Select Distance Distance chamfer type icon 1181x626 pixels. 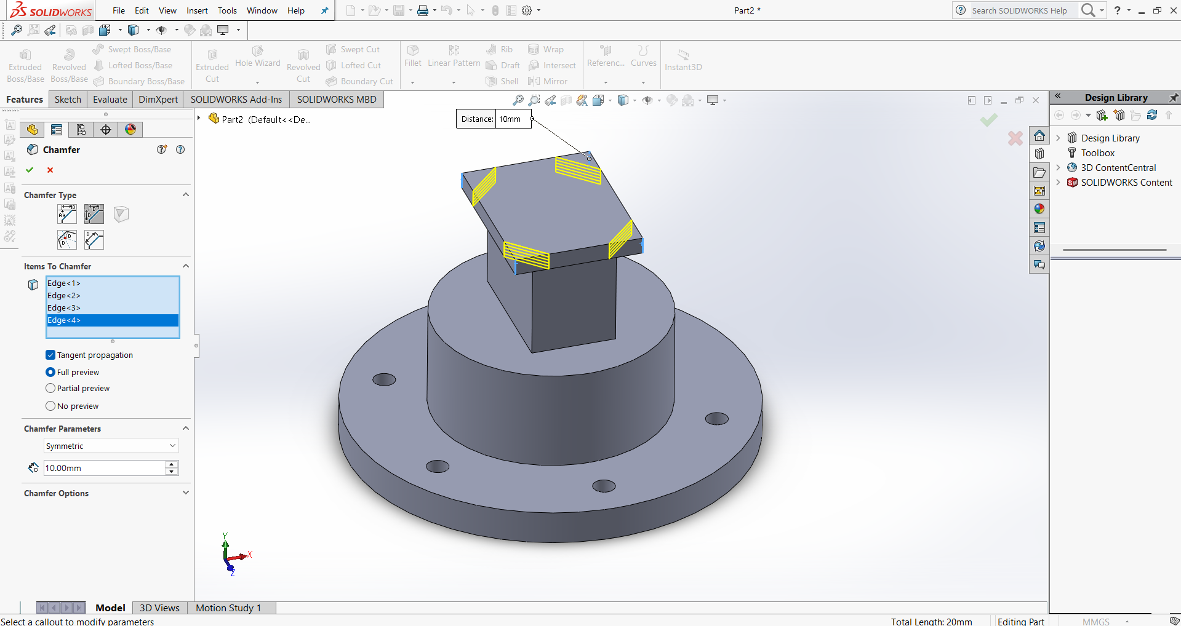tap(94, 214)
